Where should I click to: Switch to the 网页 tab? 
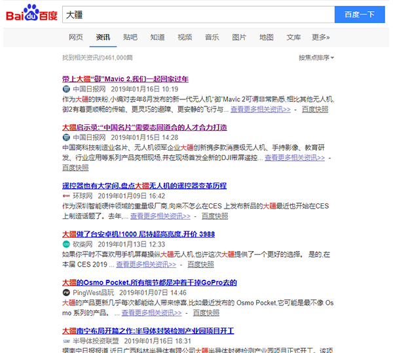click(x=76, y=37)
